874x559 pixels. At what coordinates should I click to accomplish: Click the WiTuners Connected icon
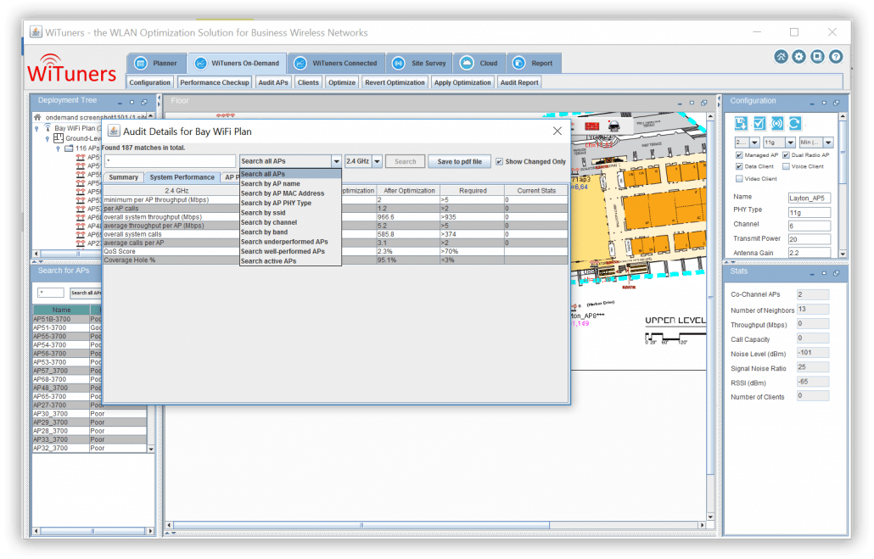tap(300, 63)
